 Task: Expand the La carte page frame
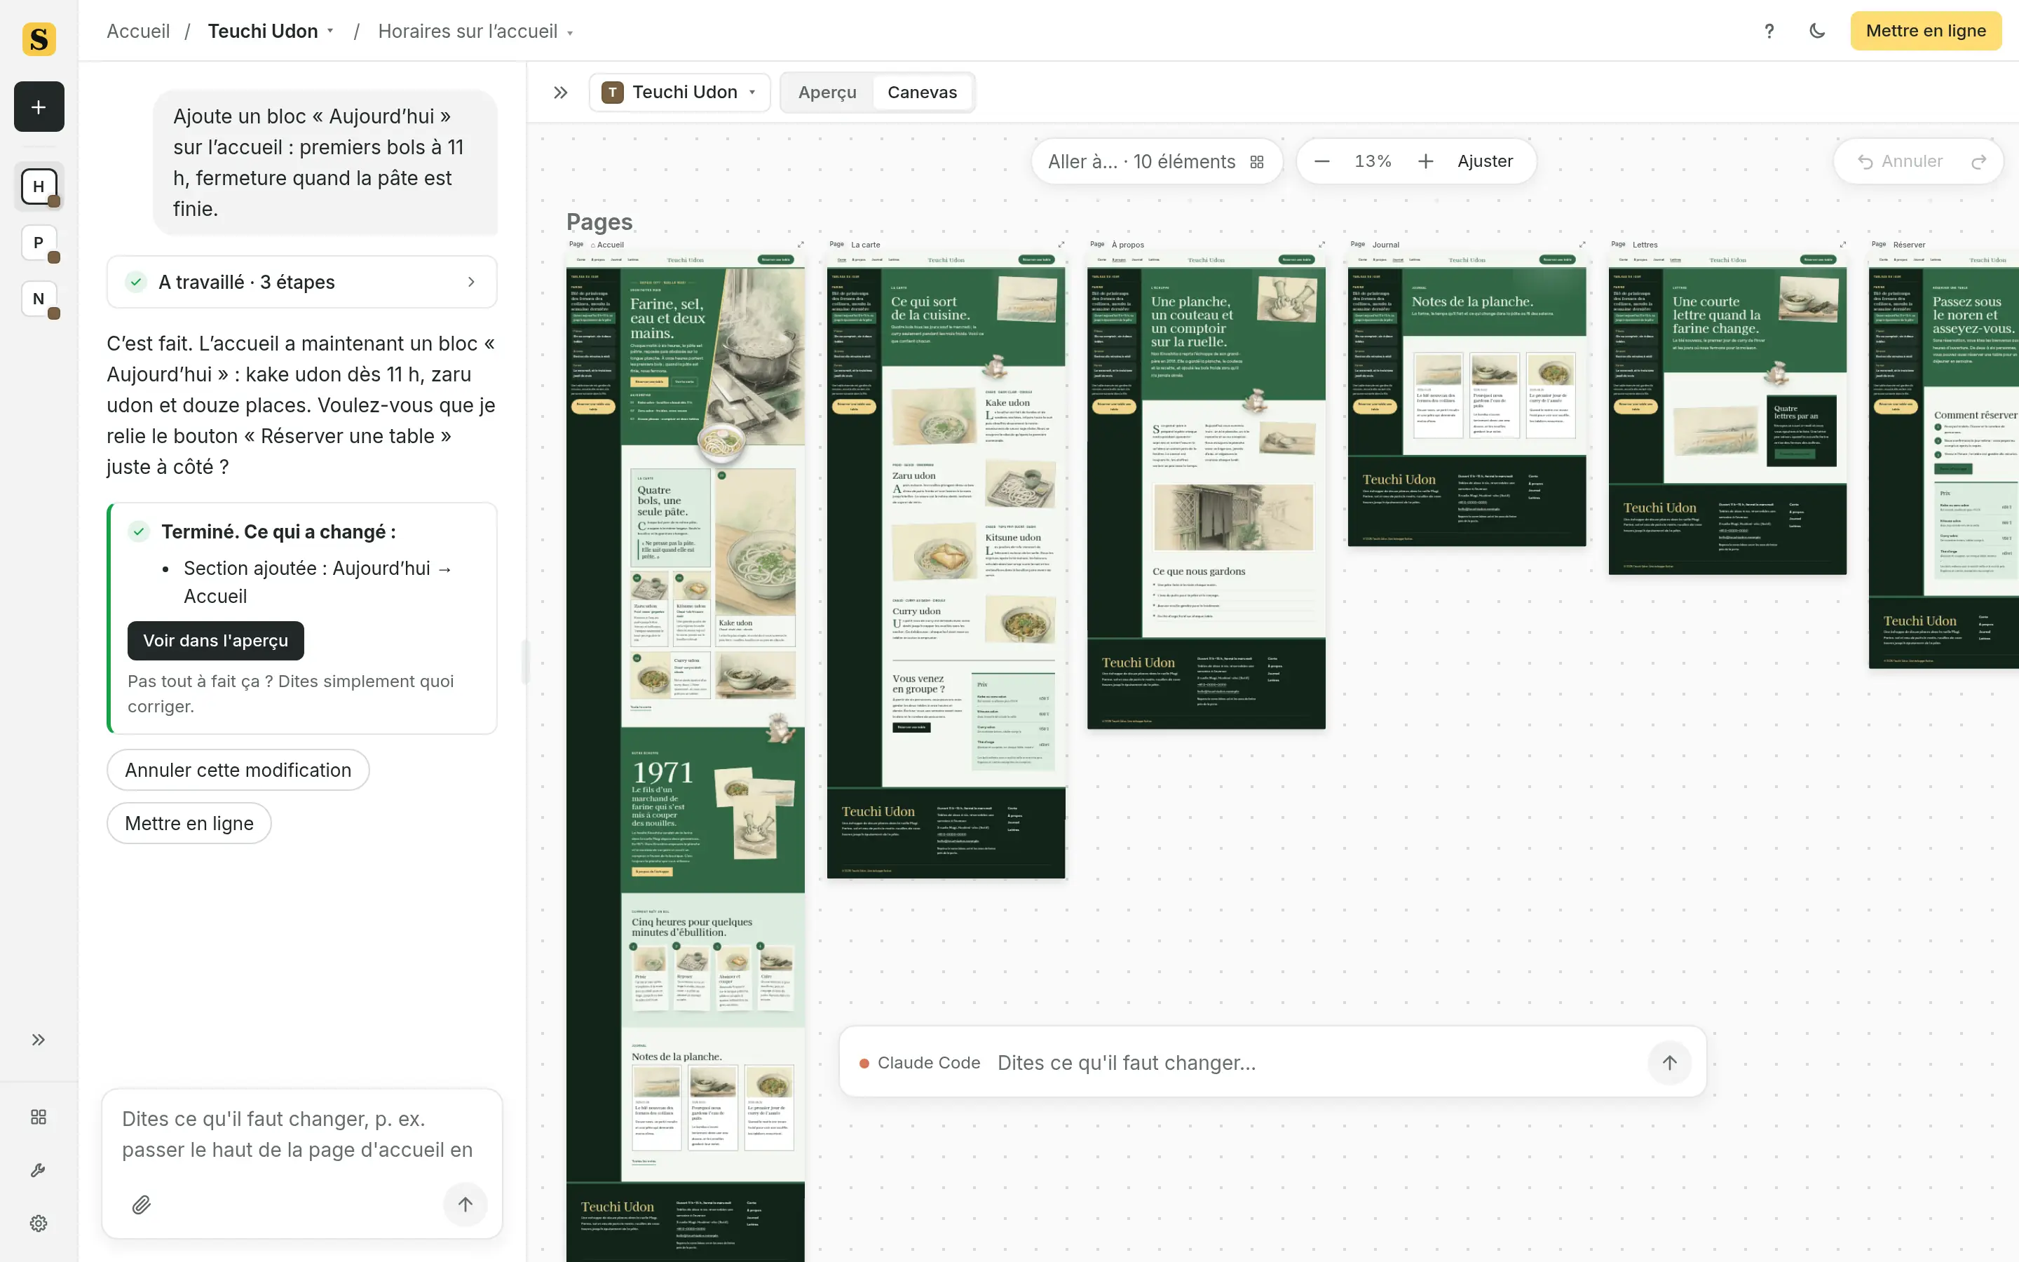1061,245
